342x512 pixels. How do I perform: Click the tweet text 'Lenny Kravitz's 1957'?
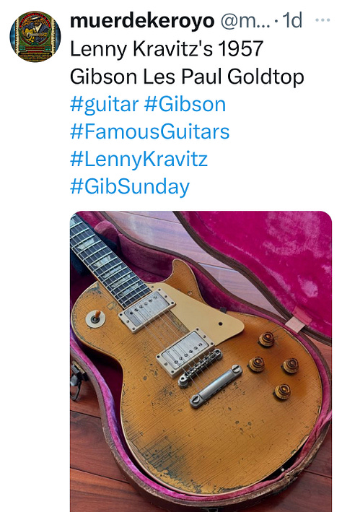(167, 48)
